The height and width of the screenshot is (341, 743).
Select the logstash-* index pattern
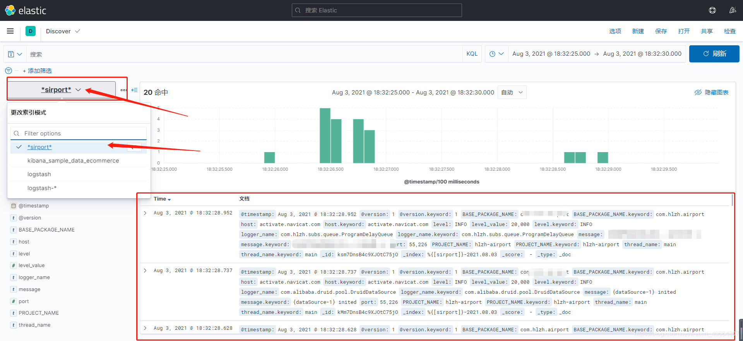pos(79,188)
